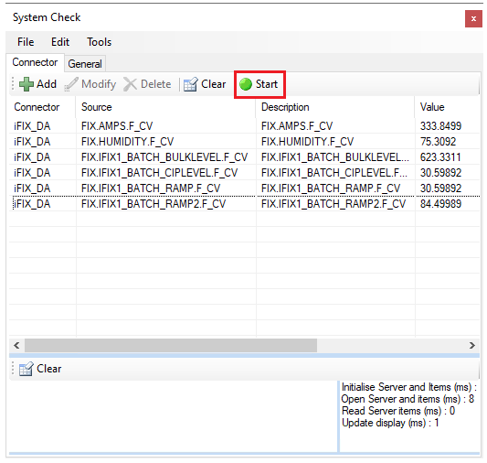The height and width of the screenshot is (463, 487).
Task: Click value 84.49989
Action: [440, 204]
